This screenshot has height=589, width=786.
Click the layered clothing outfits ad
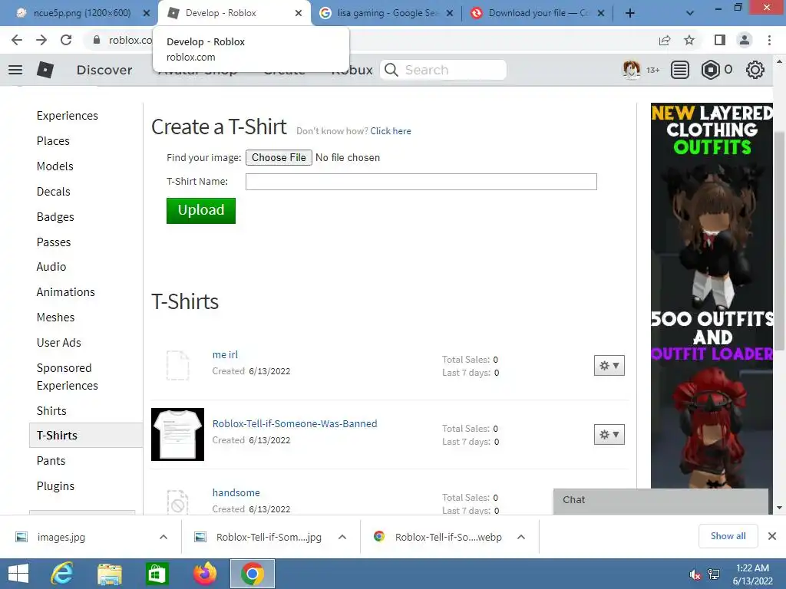(712, 295)
